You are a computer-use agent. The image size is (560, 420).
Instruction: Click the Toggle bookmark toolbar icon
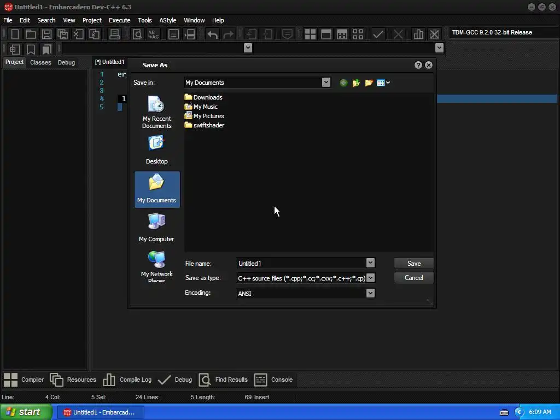click(31, 49)
